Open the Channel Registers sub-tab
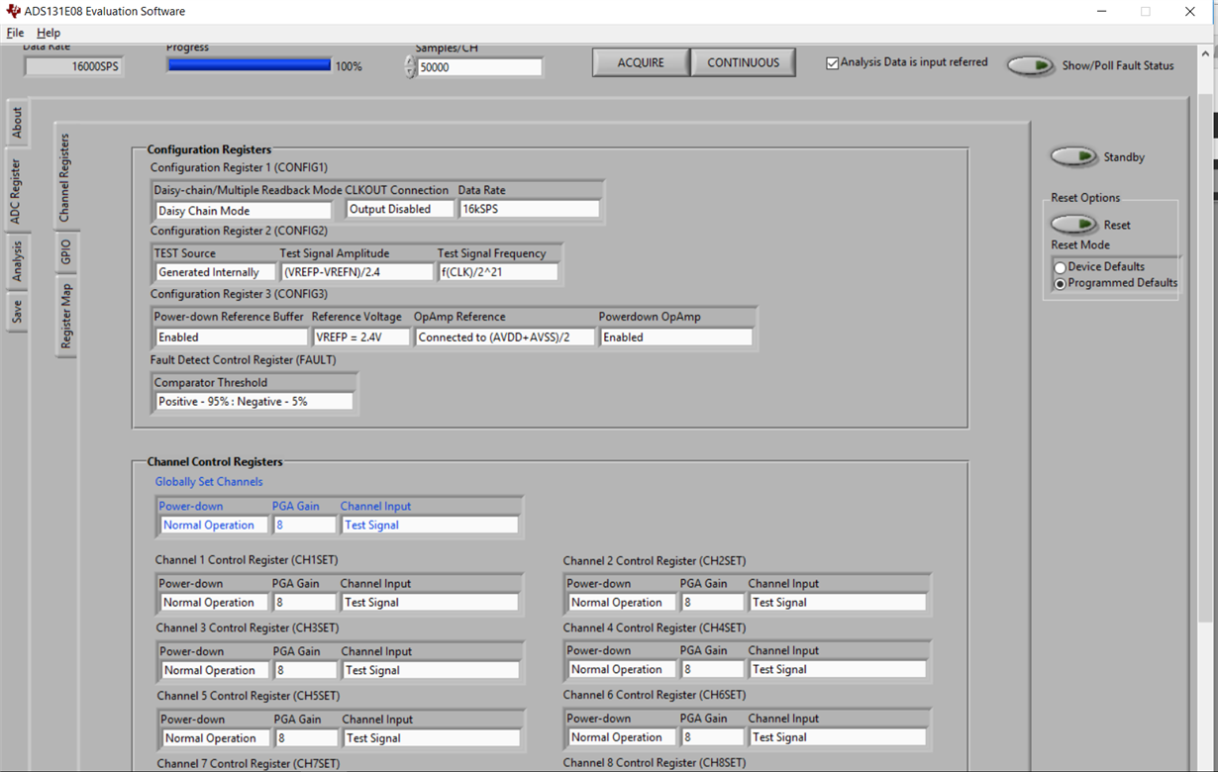This screenshot has height=772, width=1218. pyautogui.click(x=64, y=178)
